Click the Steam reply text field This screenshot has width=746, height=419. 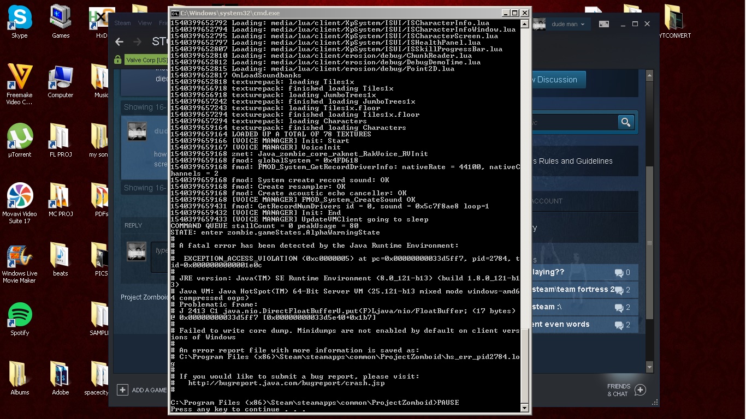point(159,257)
